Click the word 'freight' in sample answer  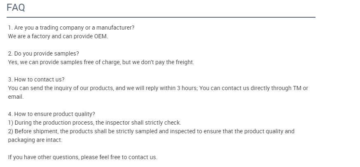185,62
